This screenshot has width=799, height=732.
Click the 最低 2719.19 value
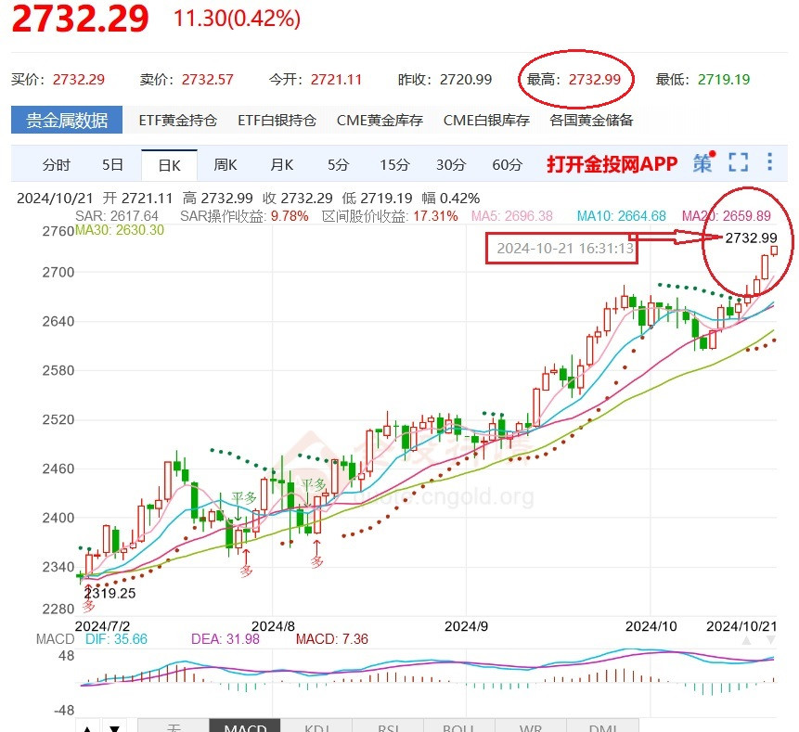point(724,80)
